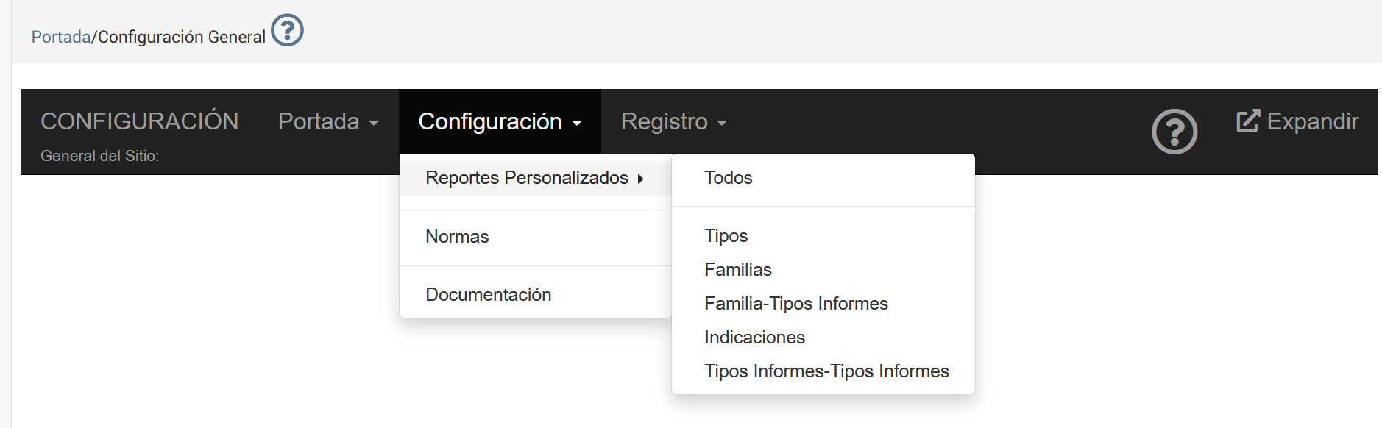Screen dimensions: 1382x428
Task: Click Familia-Tipos Informes option
Action: (x=795, y=303)
